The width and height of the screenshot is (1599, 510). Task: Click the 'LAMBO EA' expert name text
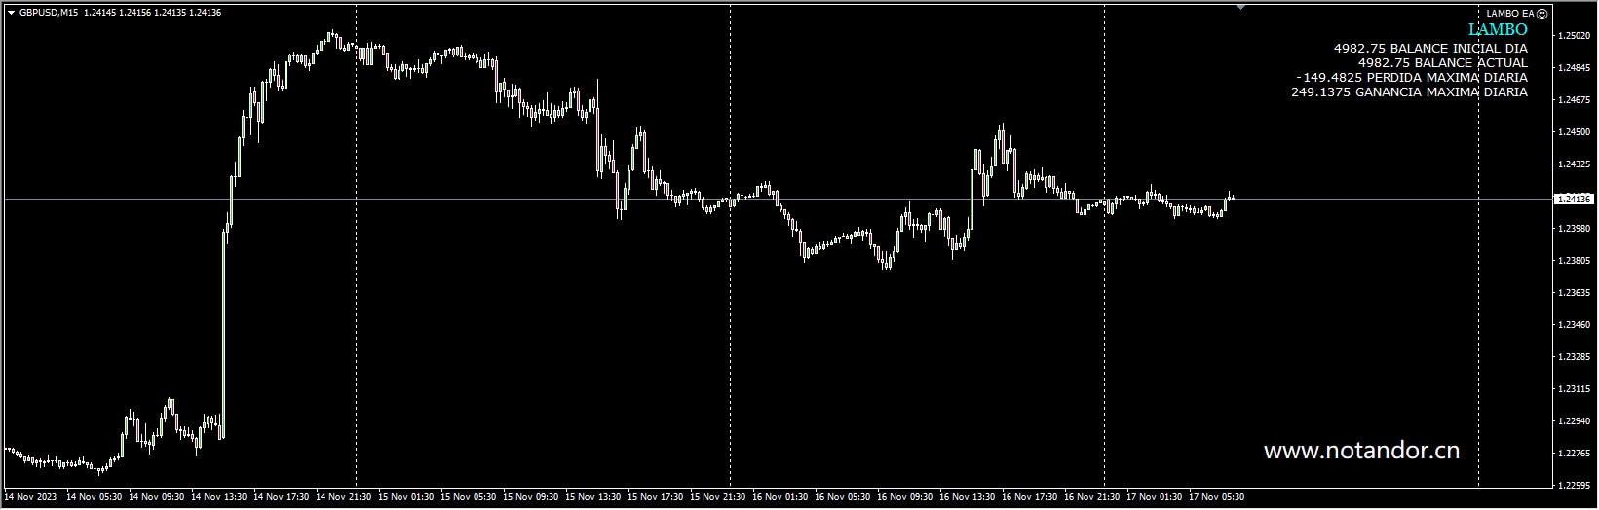click(x=1510, y=14)
